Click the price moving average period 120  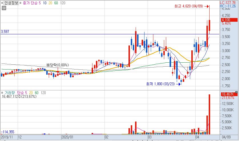click(x=63, y=3)
